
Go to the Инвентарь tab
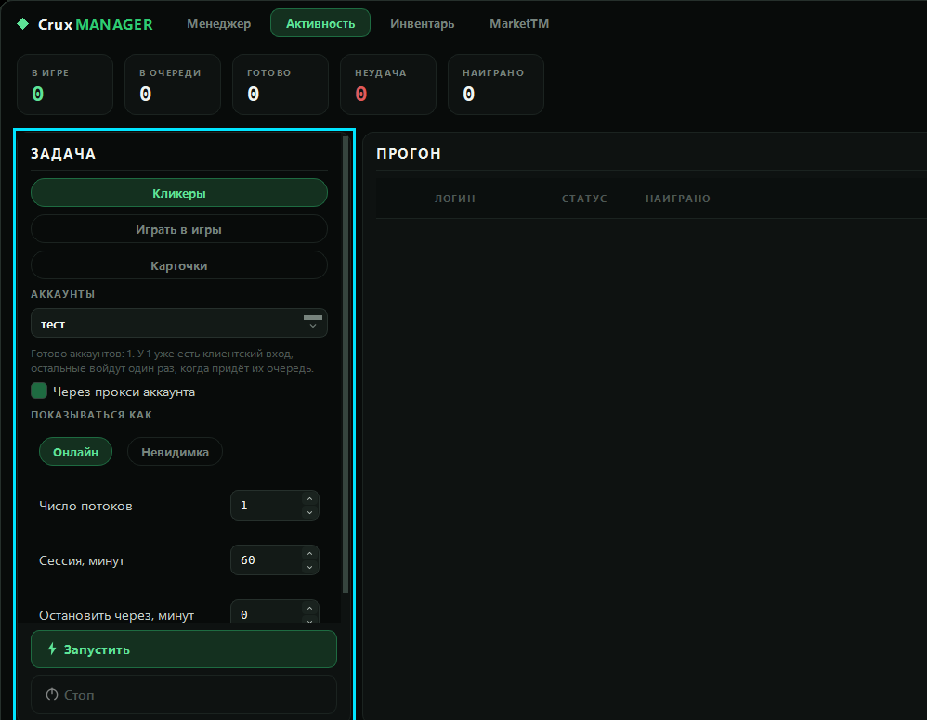(422, 23)
